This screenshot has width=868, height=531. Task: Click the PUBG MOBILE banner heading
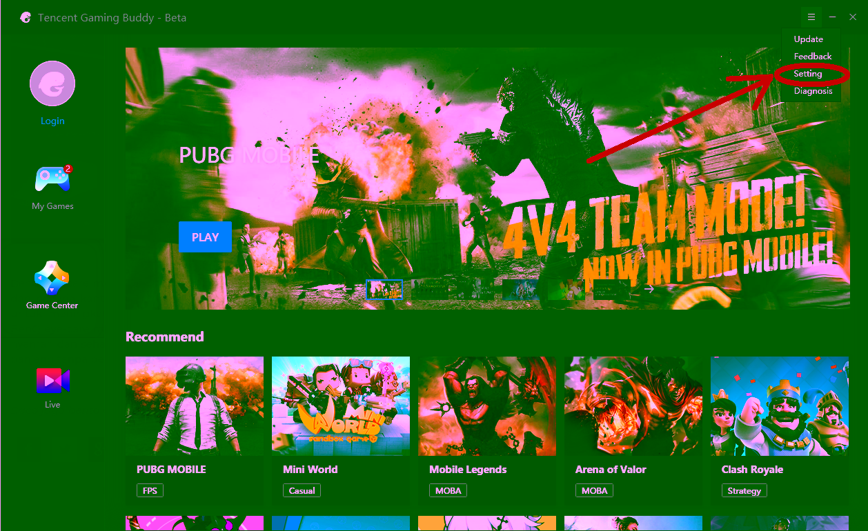tap(249, 155)
